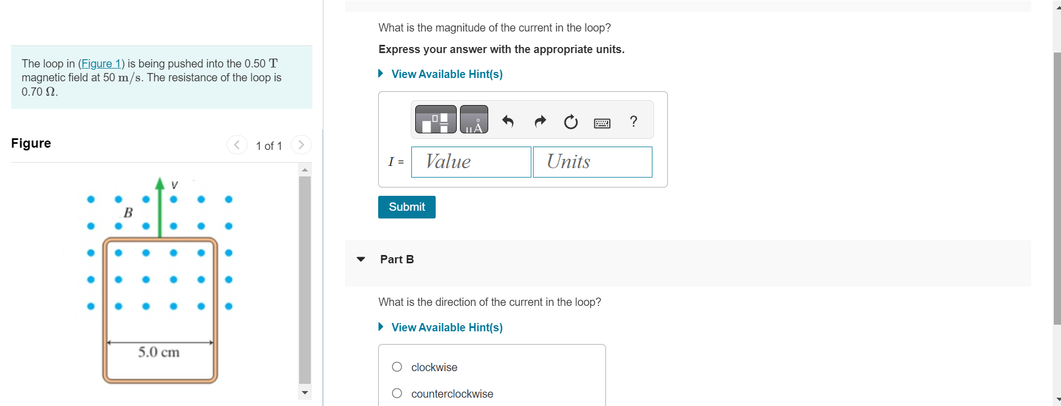The width and height of the screenshot is (1061, 406).
Task: Open equation editor help with the question mark
Action: point(634,122)
